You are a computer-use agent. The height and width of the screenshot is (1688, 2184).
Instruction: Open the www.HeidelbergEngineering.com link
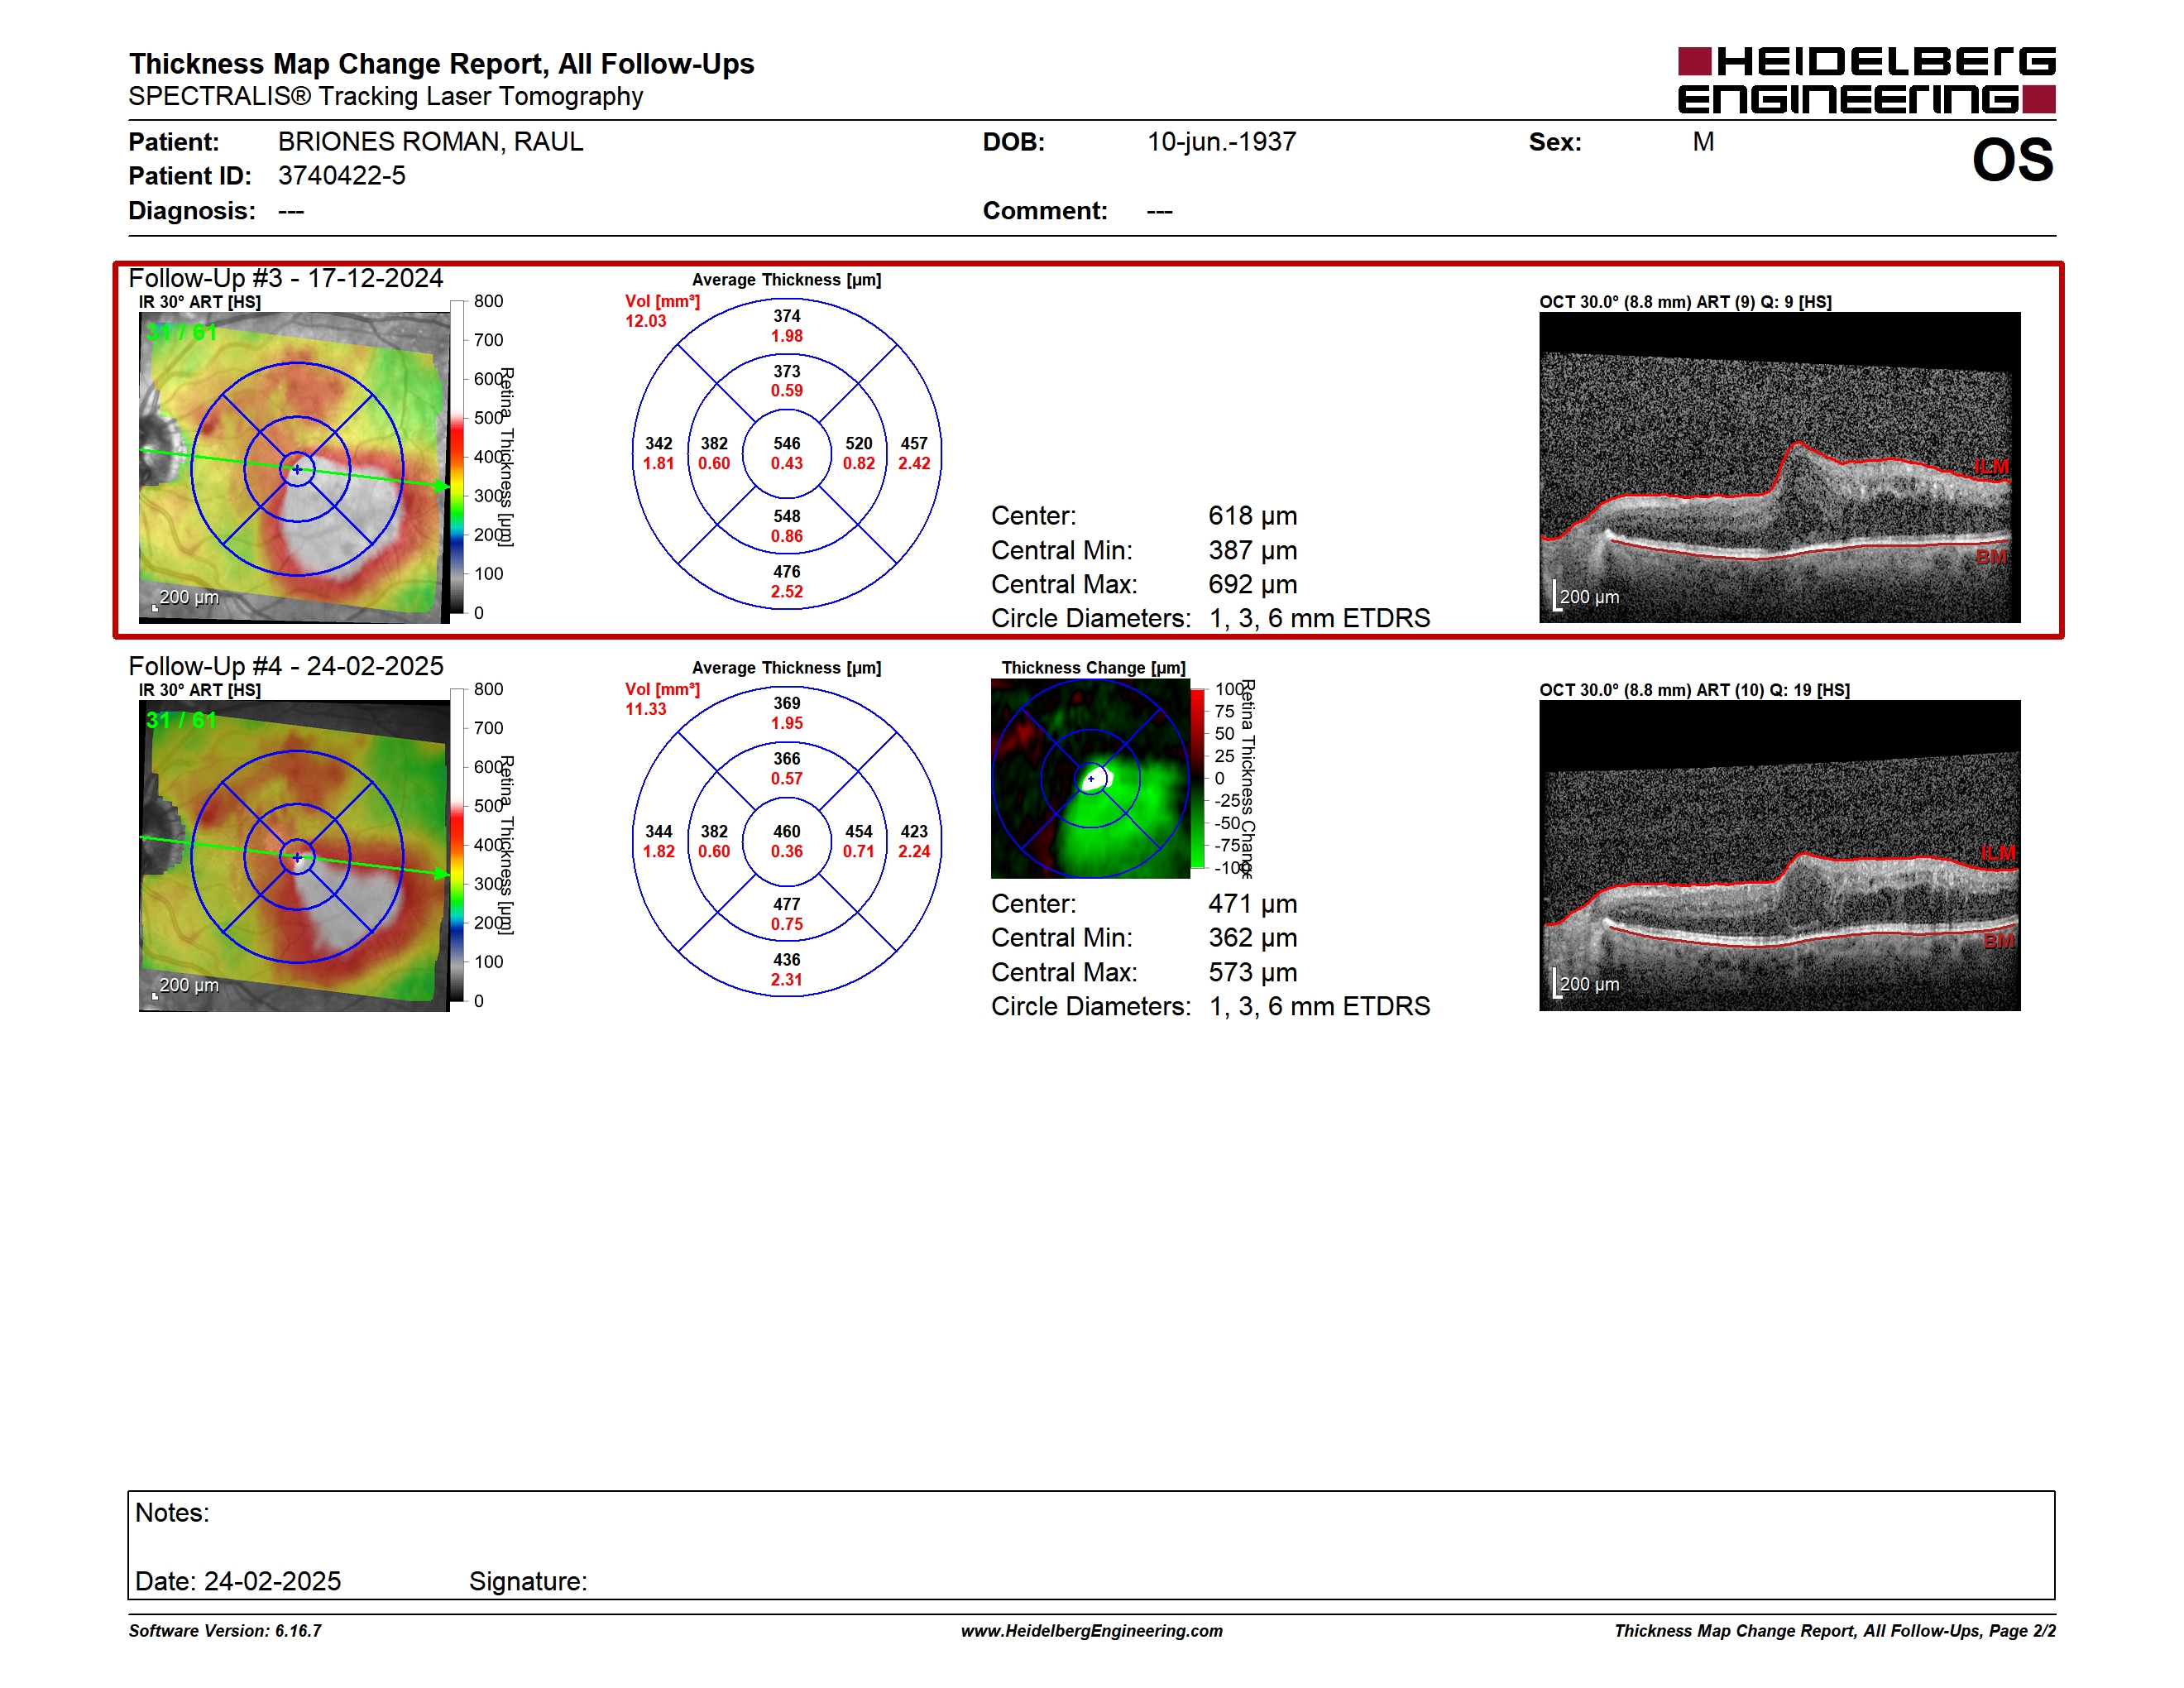[x=1091, y=1631]
